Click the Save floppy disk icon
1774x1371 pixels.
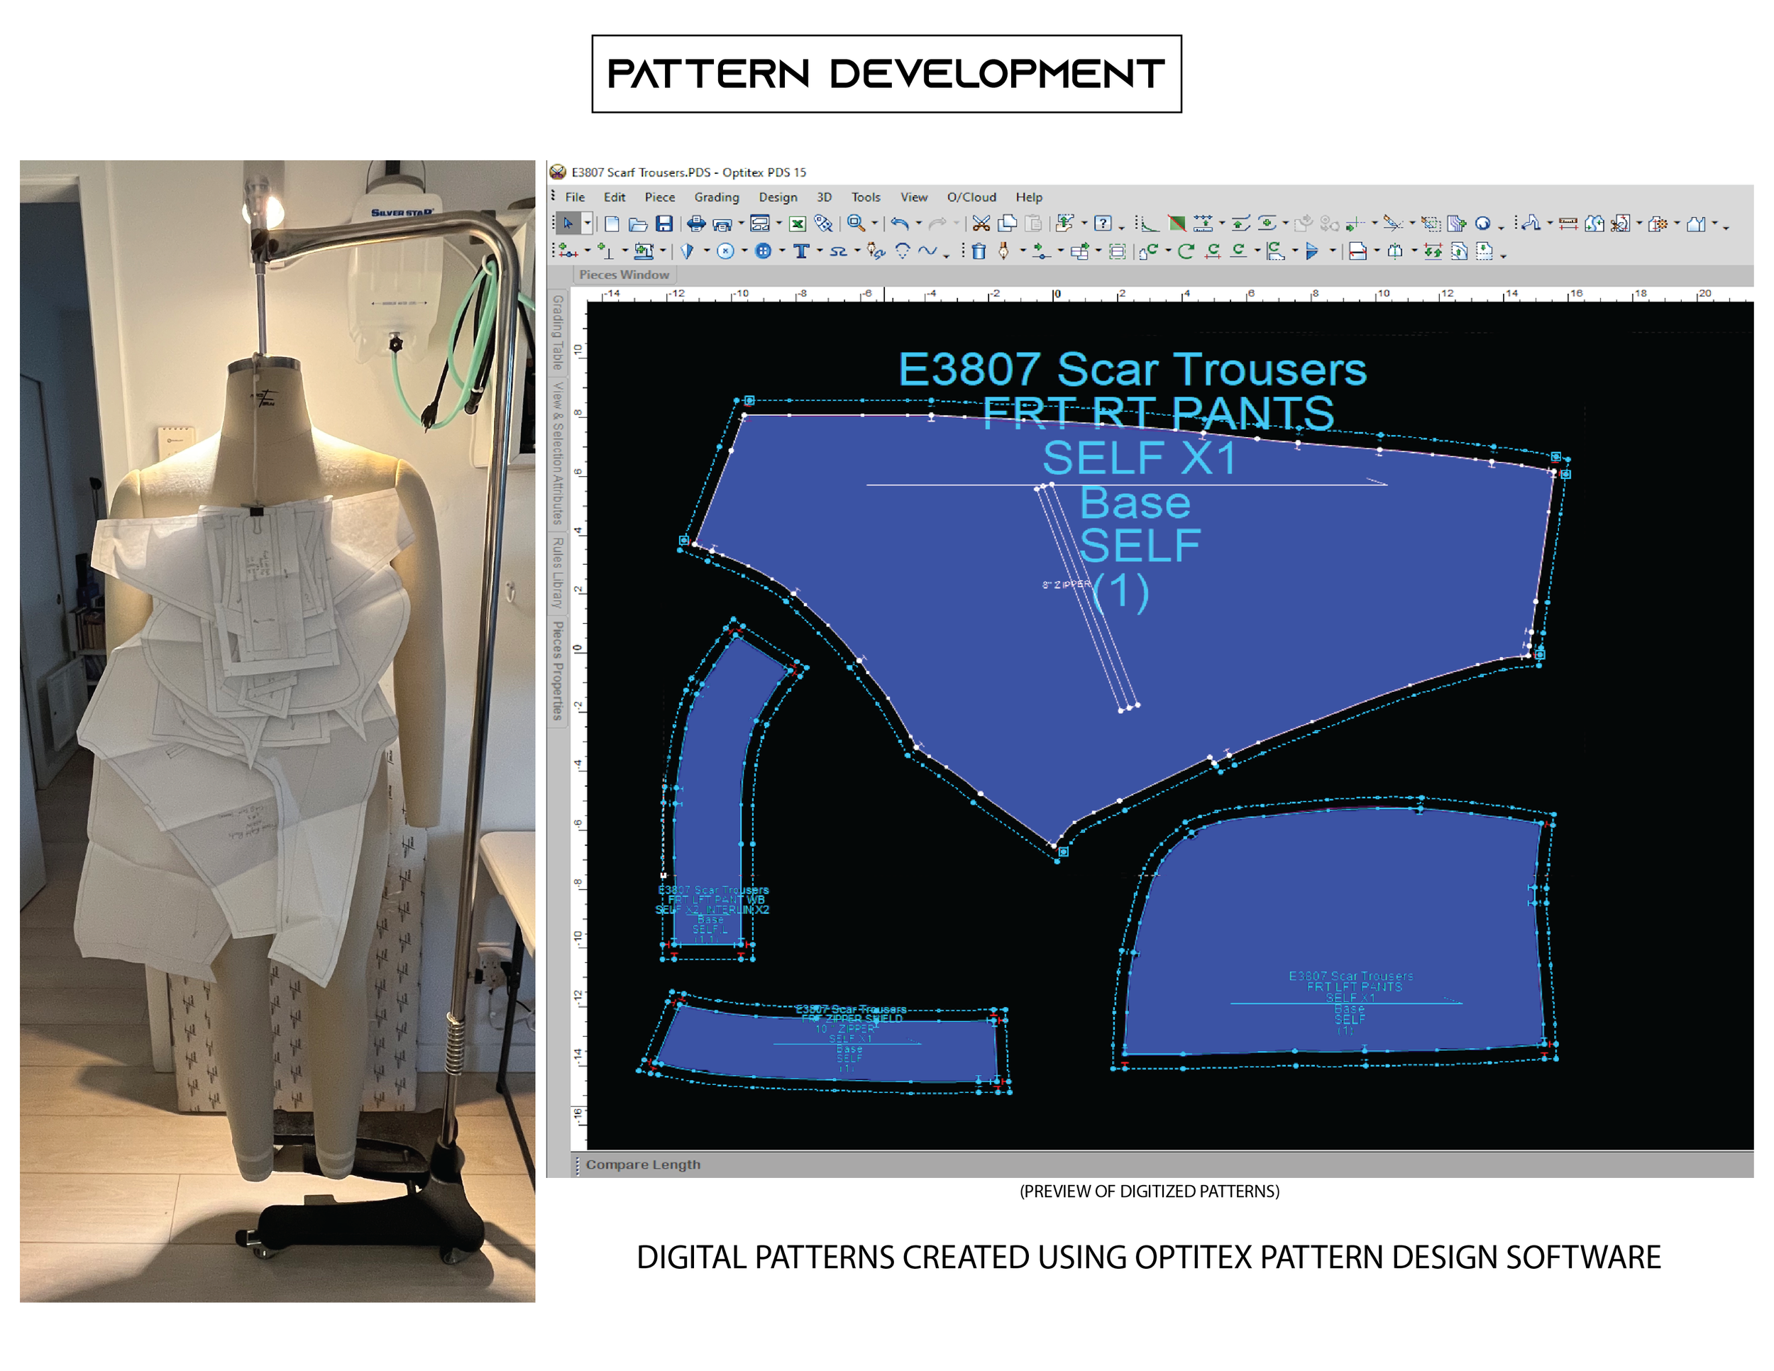tap(663, 224)
